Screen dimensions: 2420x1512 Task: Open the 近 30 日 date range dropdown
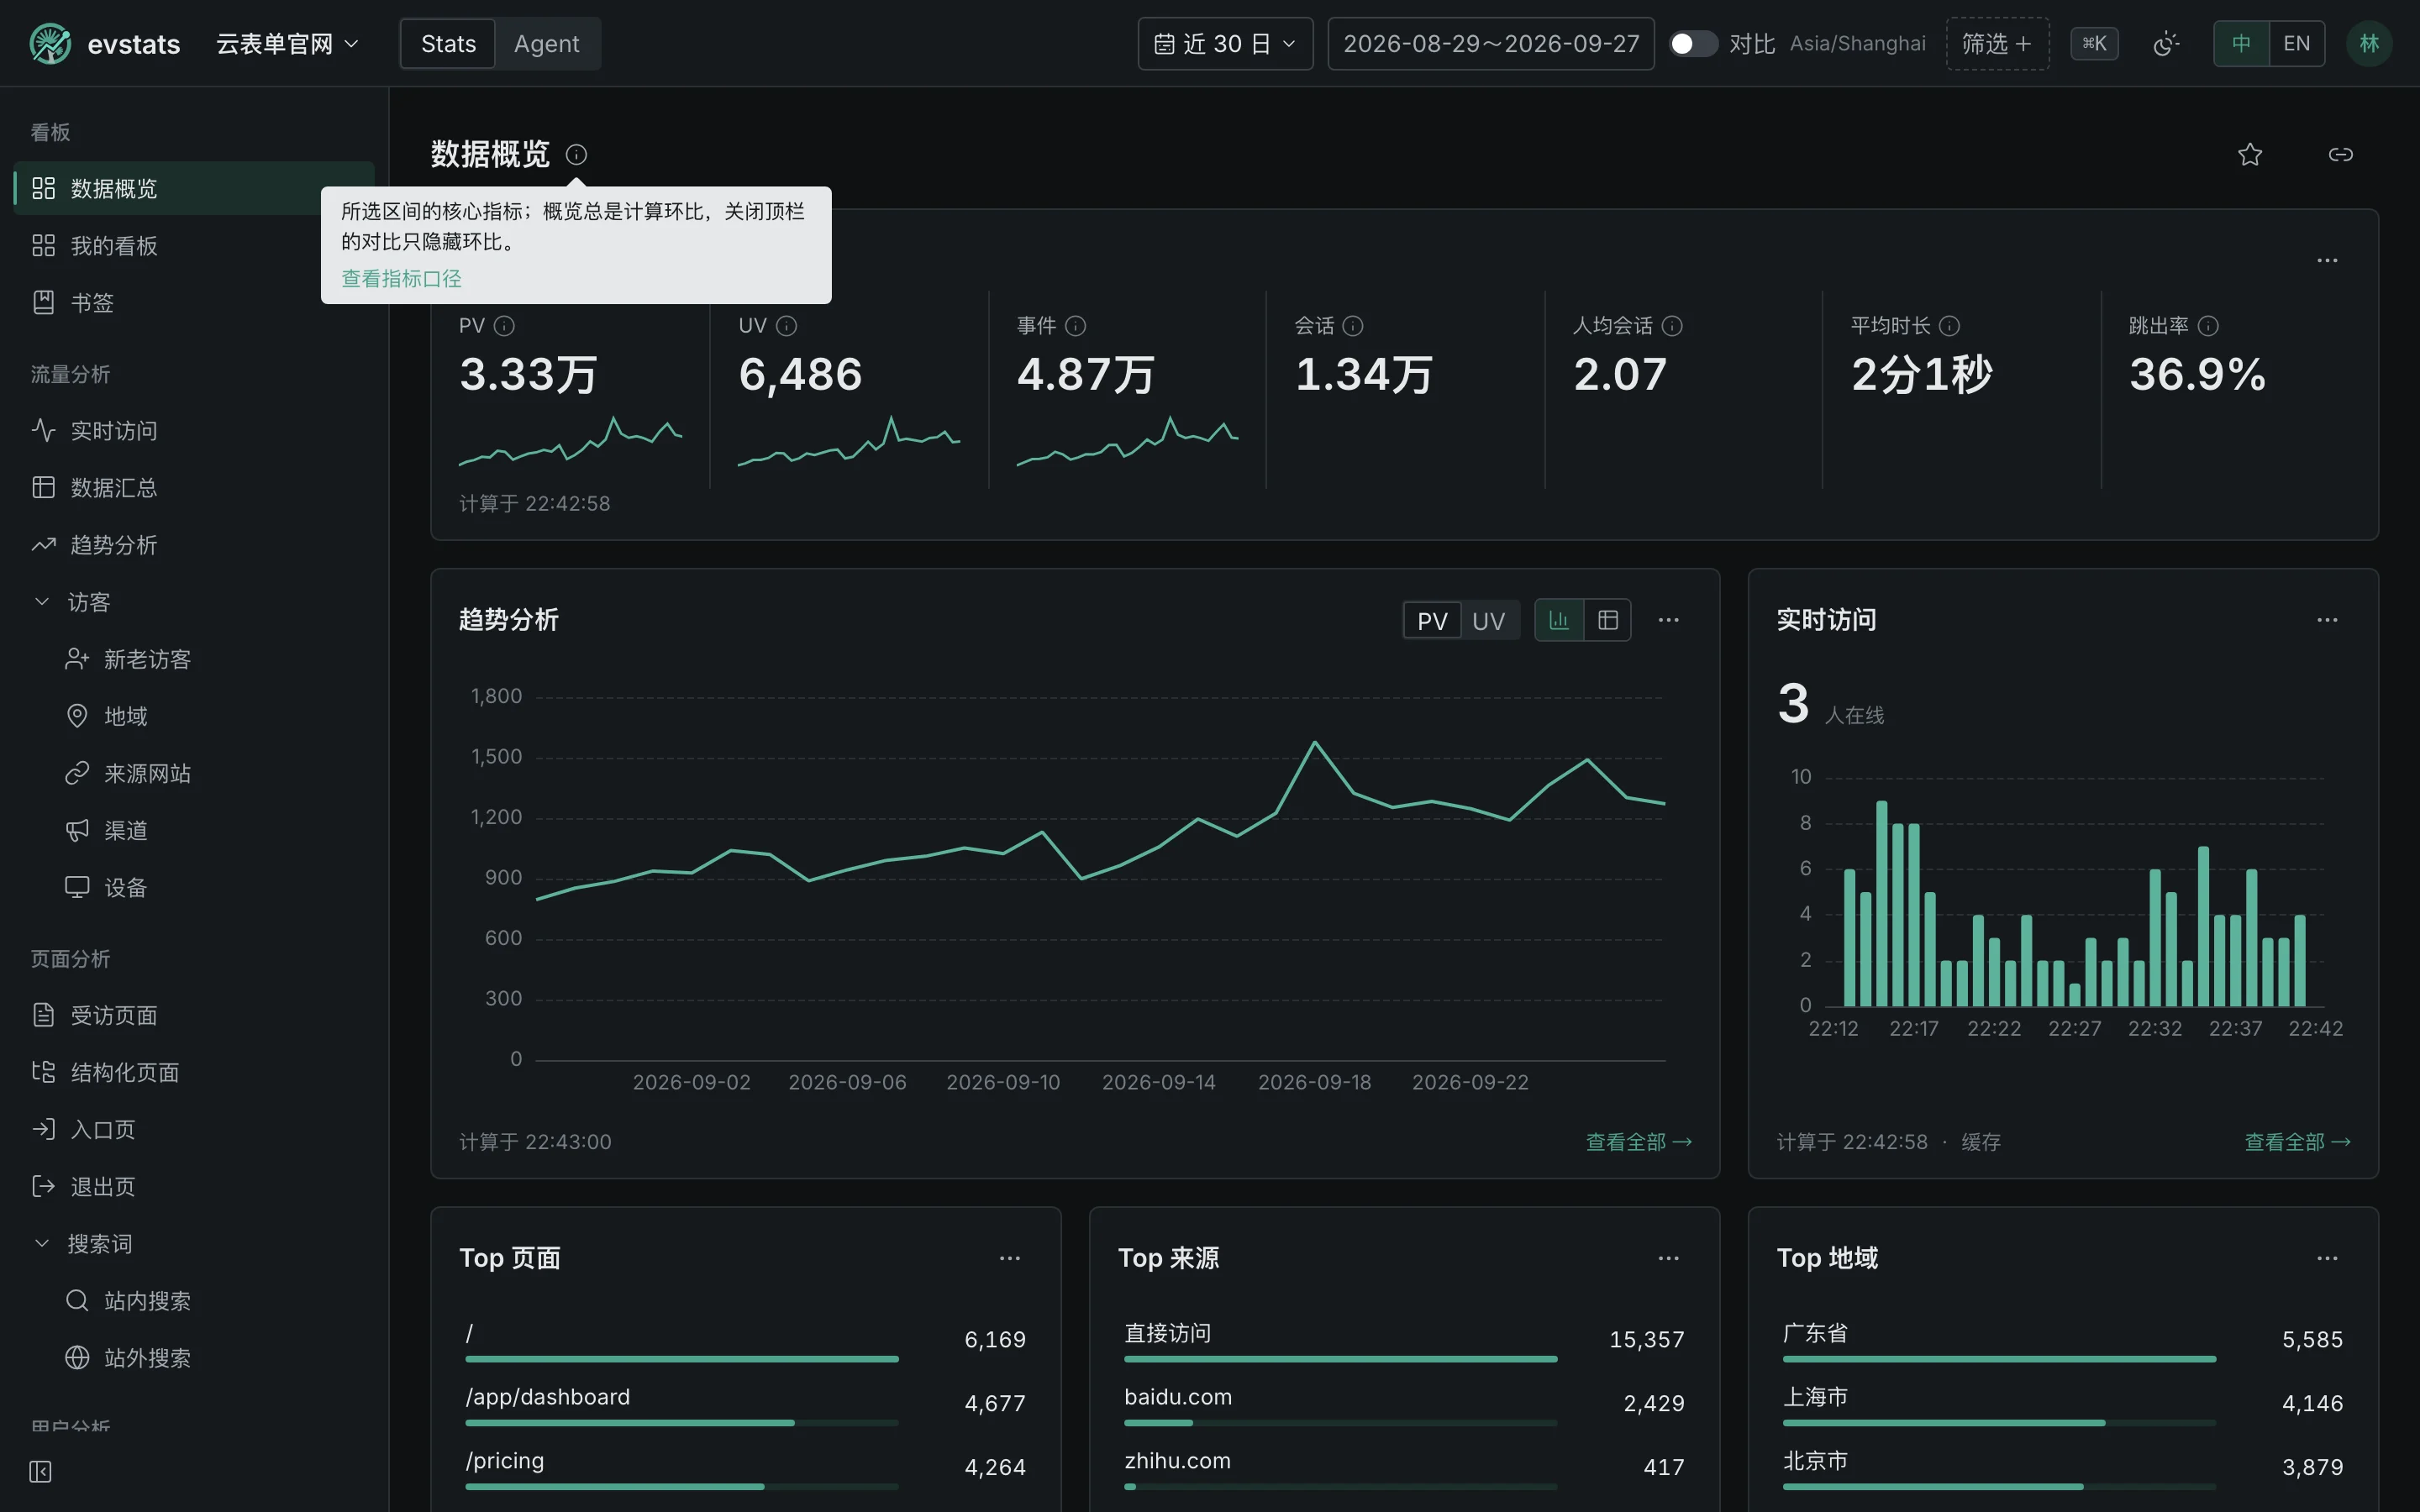click(1225, 44)
